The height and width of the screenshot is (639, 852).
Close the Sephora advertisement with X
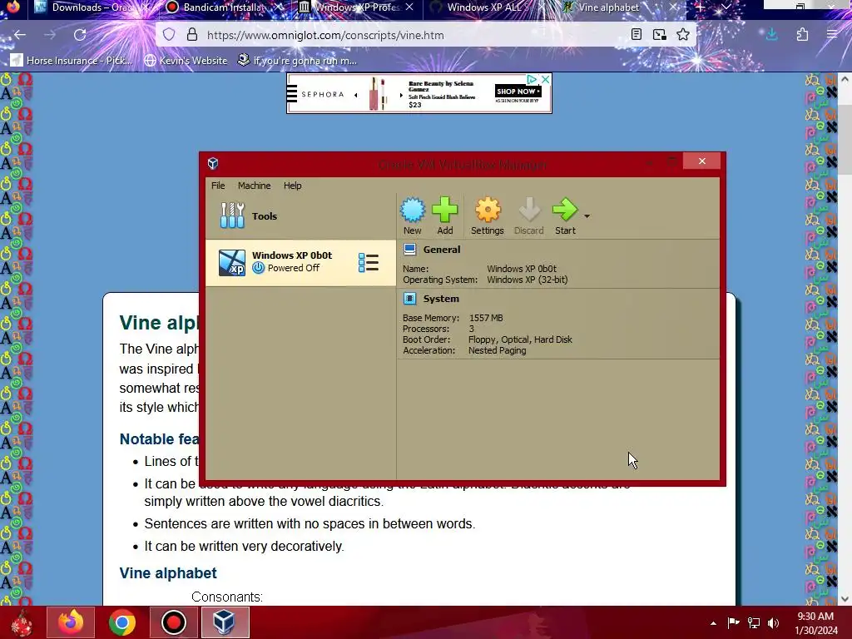coord(546,79)
